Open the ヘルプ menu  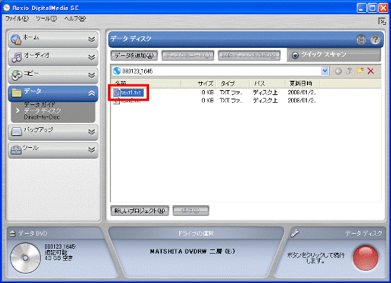[75, 19]
